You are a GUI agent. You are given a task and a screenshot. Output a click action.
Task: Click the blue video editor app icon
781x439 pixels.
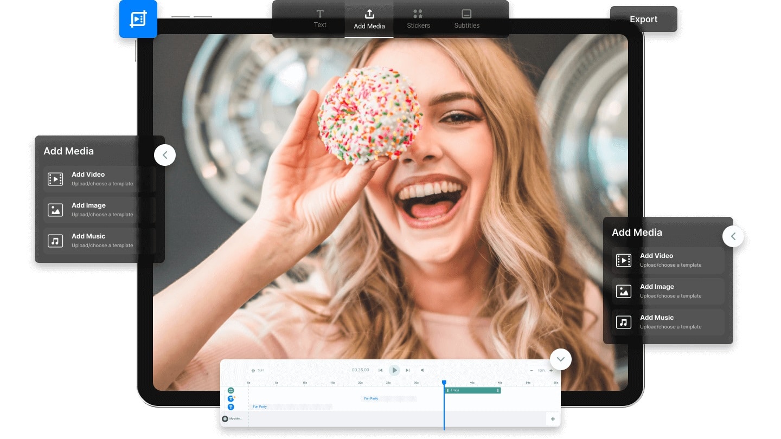(138, 18)
